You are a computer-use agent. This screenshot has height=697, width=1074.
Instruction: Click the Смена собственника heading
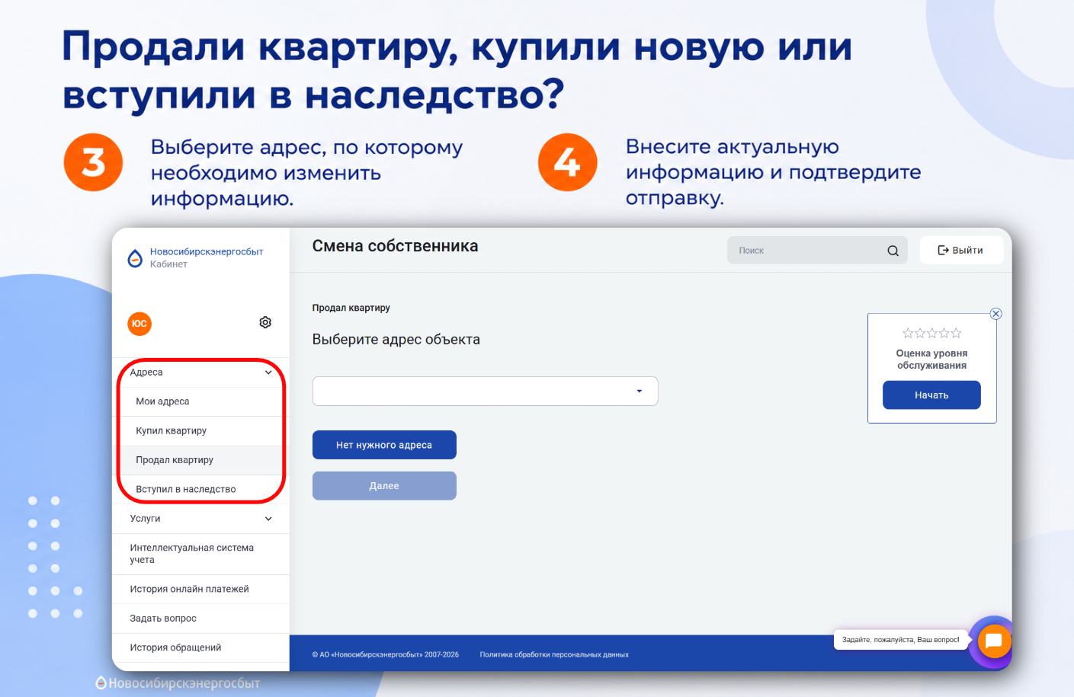coord(395,246)
